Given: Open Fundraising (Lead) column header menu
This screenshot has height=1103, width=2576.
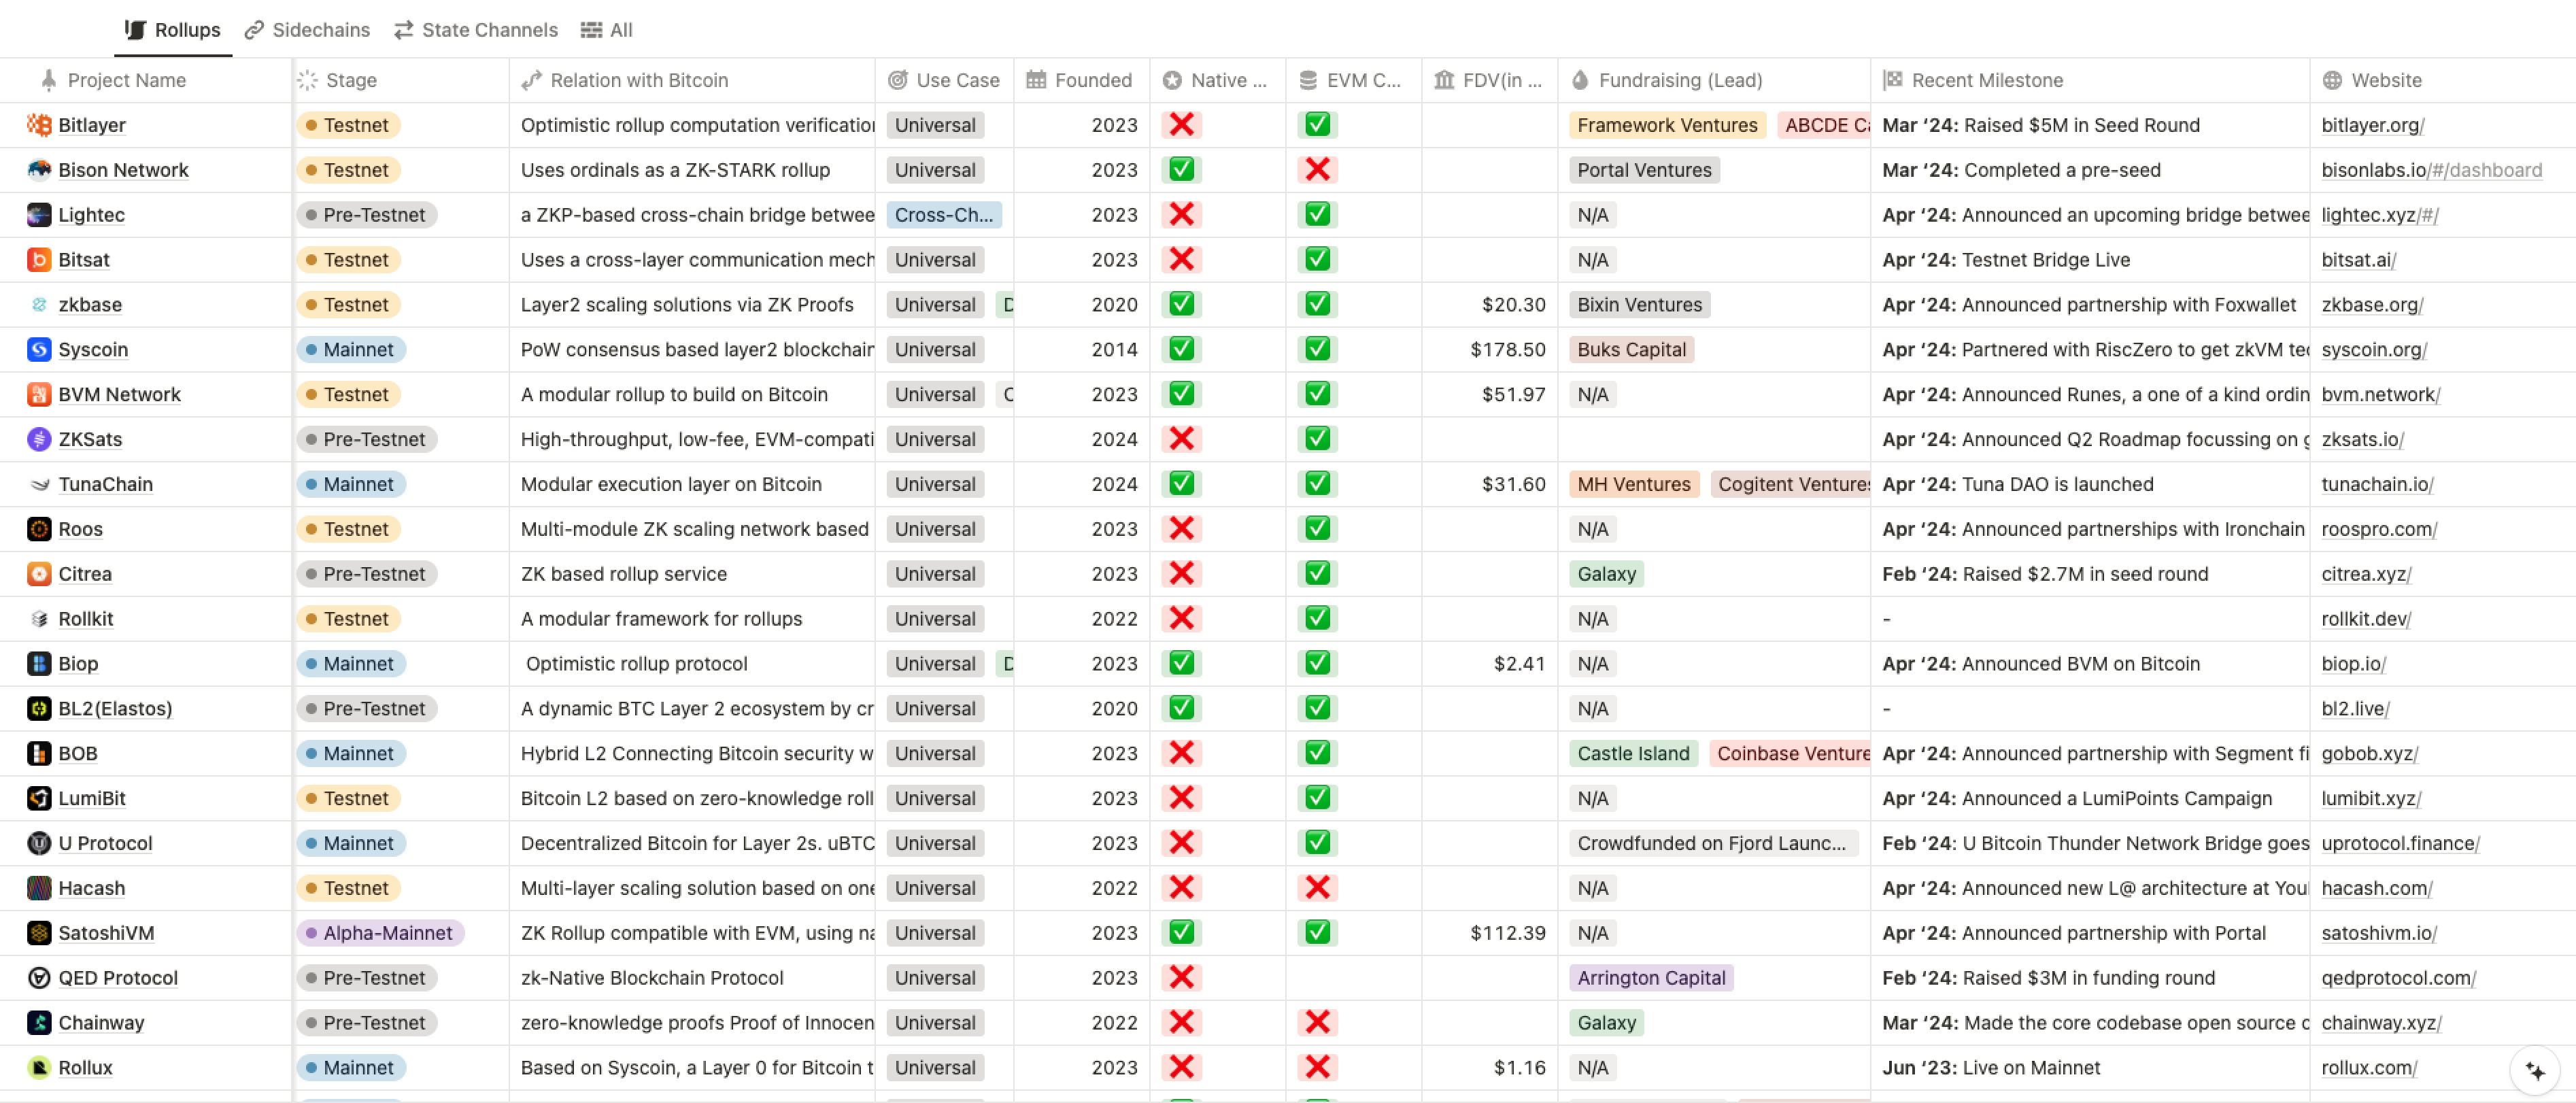Looking at the screenshot, I should tap(1714, 80).
